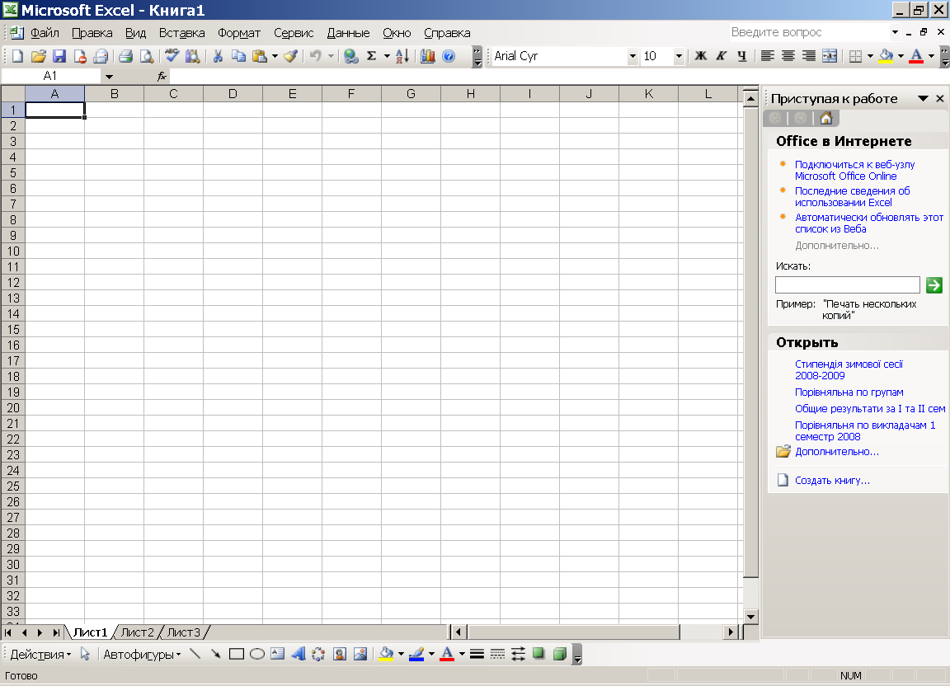Toggle Italic (К) formatting
Screen dimensions: 950x686
click(721, 56)
